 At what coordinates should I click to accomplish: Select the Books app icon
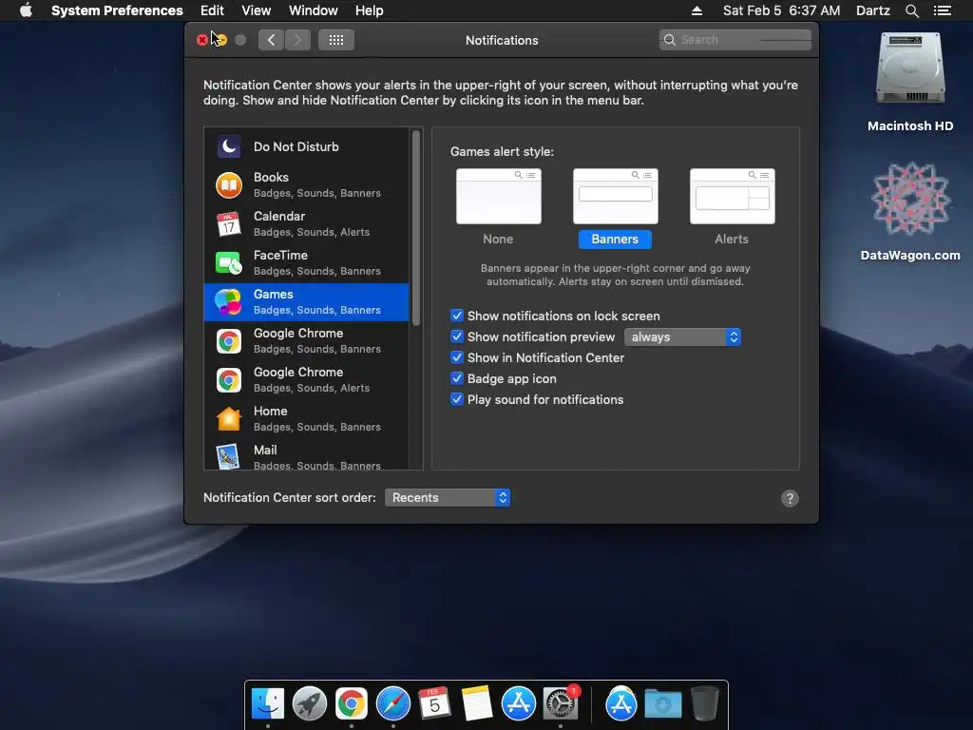pyautogui.click(x=228, y=185)
